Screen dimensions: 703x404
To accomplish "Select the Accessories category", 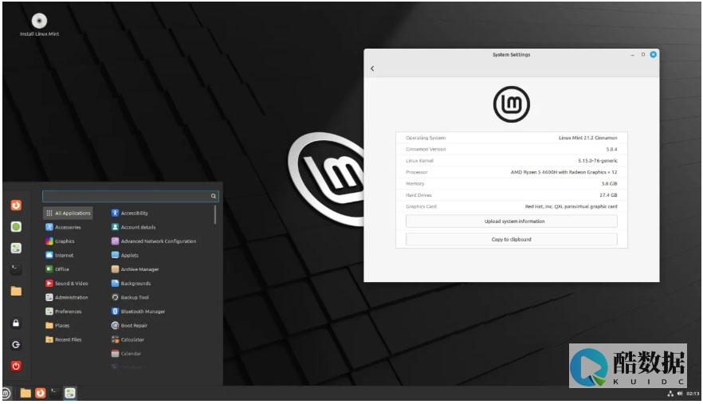I will click(63, 227).
